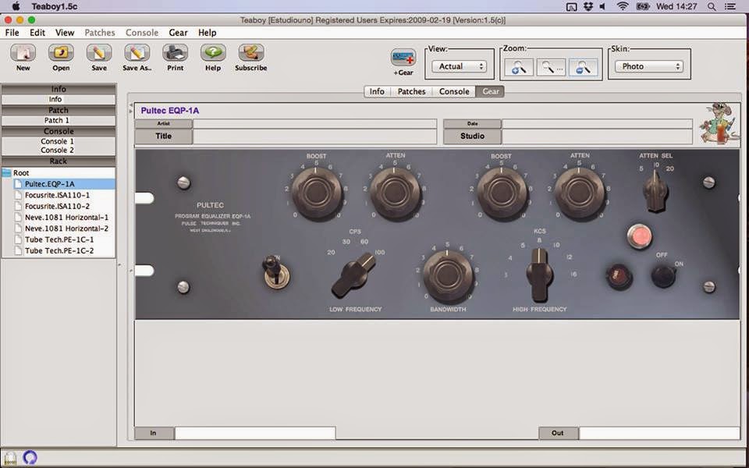Click the Subscribe toolbar icon
This screenshot has height=468, width=749.
(x=250, y=52)
